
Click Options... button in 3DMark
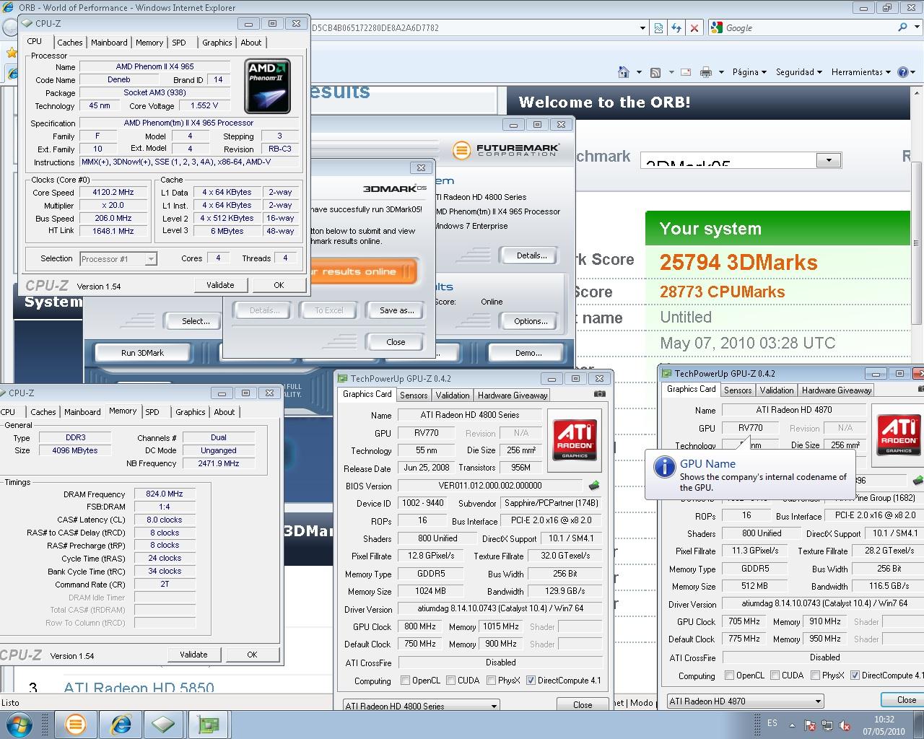click(x=531, y=321)
